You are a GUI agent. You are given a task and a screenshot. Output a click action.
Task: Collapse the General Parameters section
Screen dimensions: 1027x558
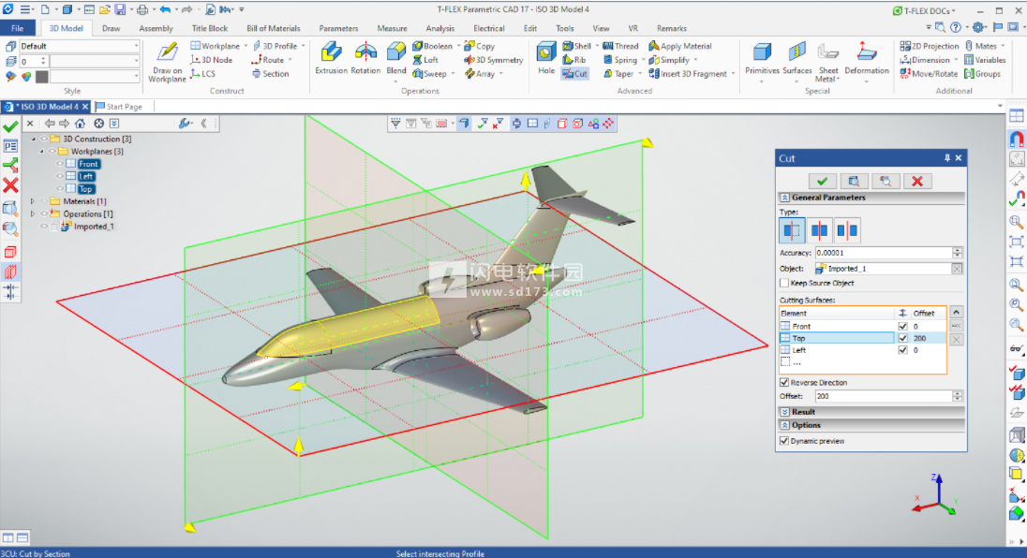784,198
